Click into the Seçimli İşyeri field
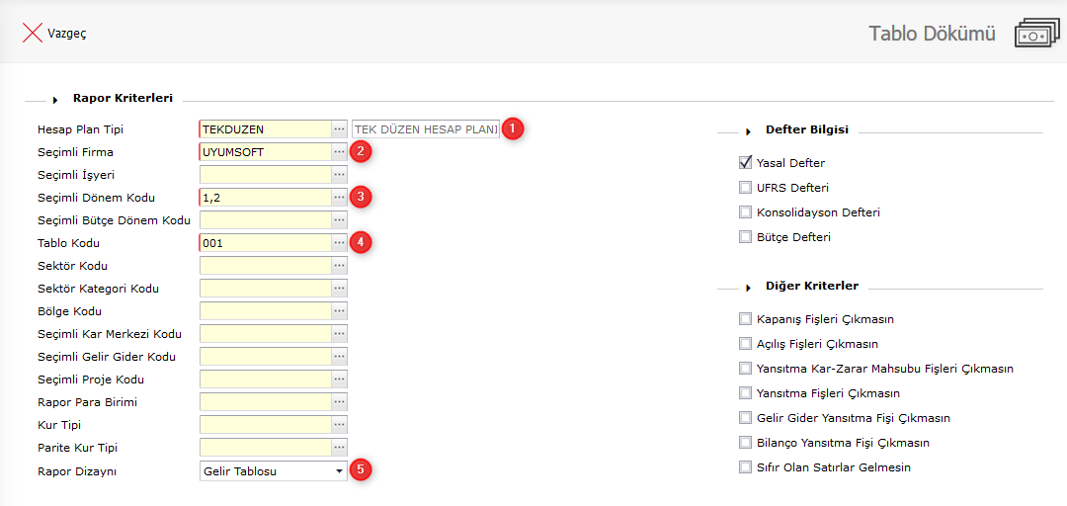1067x506 pixels. (265, 175)
